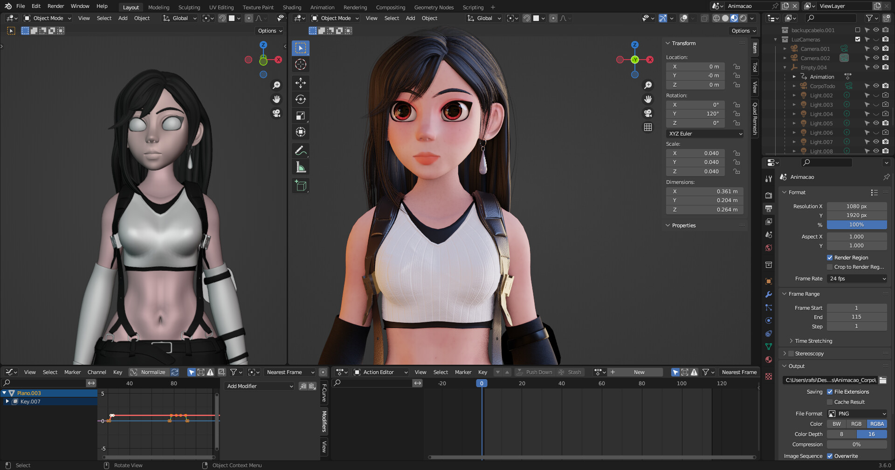Browse output folder icon
The height and width of the screenshot is (470, 895).
pyautogui.click(x=883, y=380)
